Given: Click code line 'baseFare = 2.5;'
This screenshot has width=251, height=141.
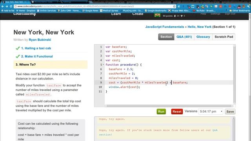Looking at the screenshot, I should (x=121, y=69).
